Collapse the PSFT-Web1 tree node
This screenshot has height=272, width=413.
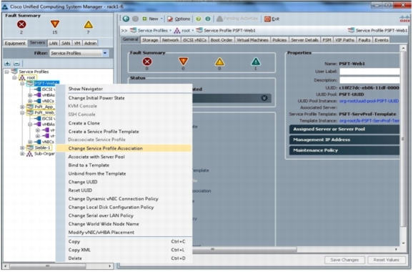click(x=22, y=84)
